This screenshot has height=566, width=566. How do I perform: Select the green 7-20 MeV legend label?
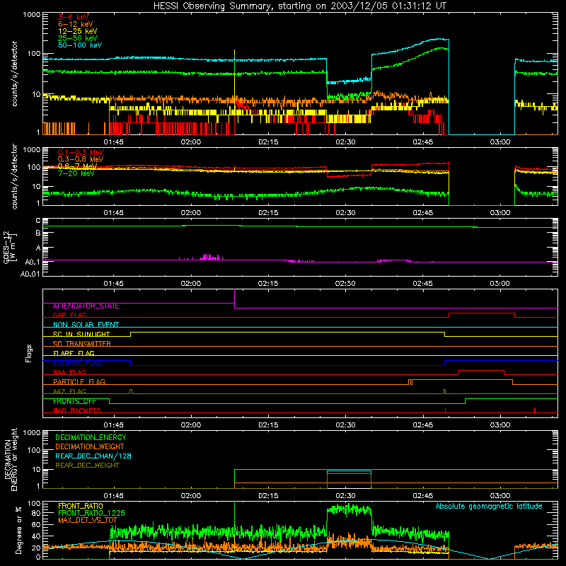pyautogui.click(x=76, y=173)
